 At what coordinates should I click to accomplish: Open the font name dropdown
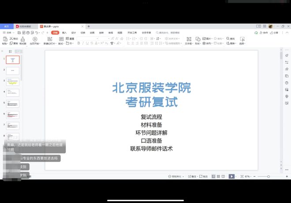point(97,39)
